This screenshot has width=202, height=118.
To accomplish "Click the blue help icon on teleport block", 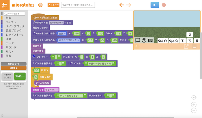I will tap(34, 56).
